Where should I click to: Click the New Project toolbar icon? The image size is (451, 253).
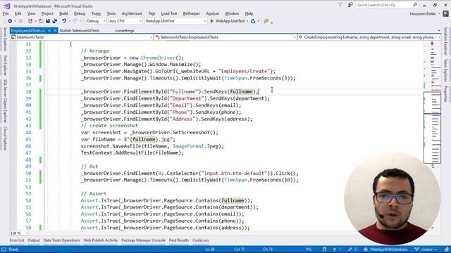[30, 21]
